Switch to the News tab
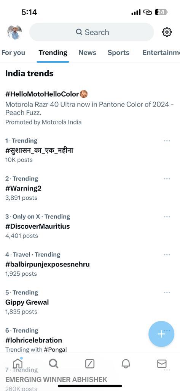 tap(87, 53)
